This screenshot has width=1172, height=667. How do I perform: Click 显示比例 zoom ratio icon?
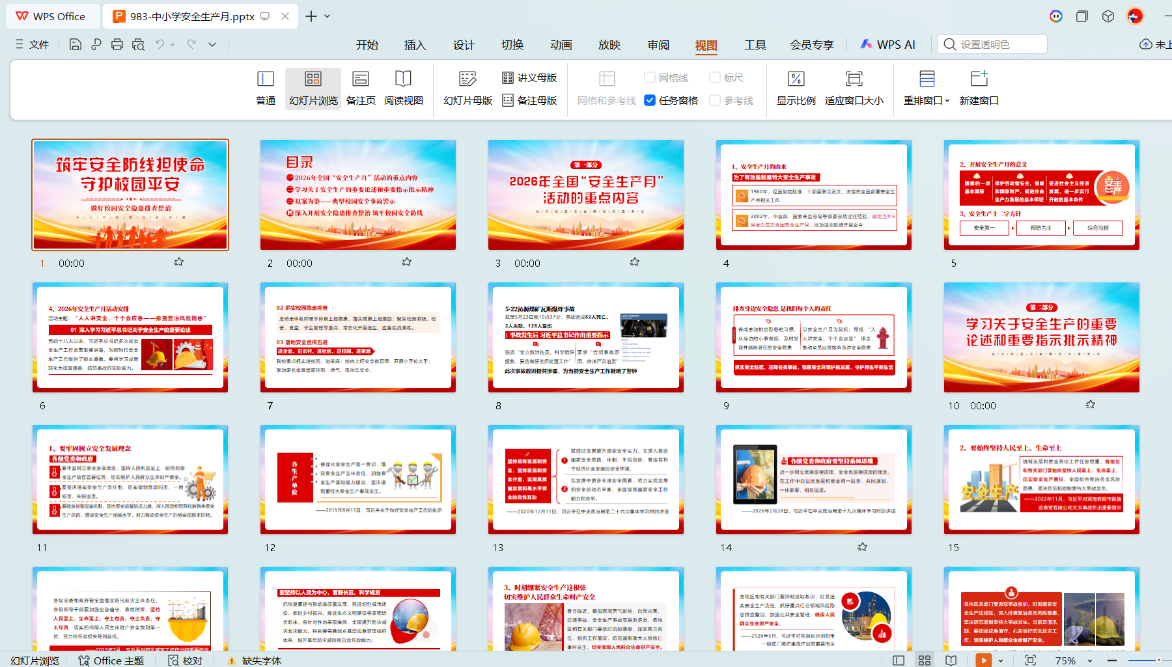pos(796,88)
